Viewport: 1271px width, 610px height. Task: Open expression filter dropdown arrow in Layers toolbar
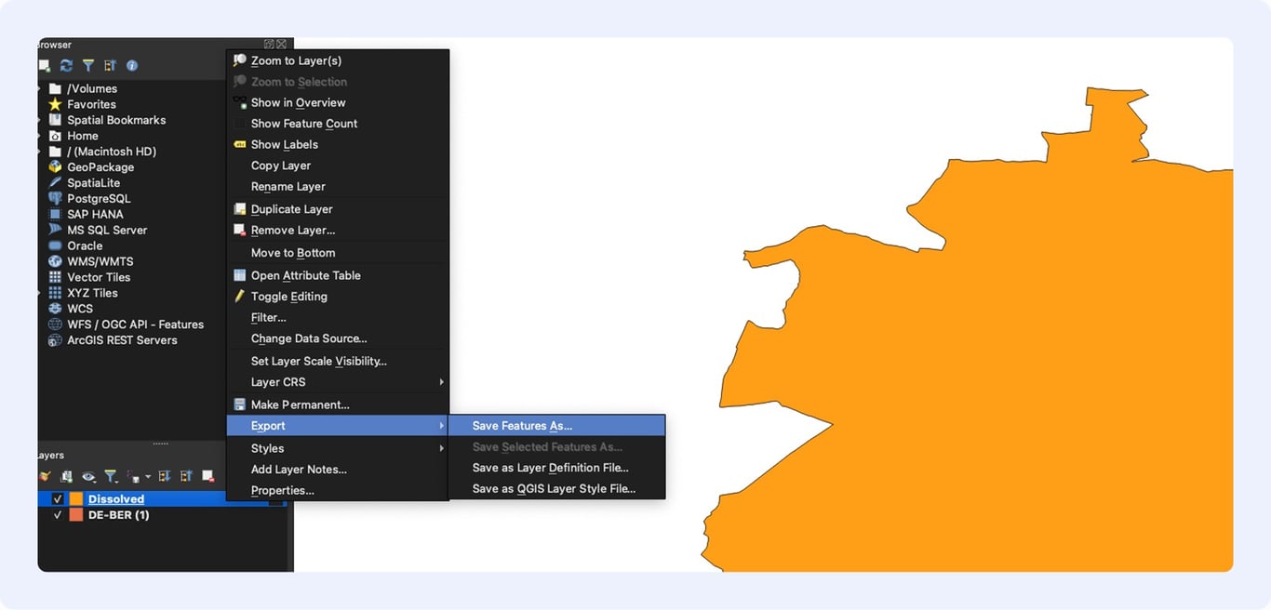pos(147,477)
